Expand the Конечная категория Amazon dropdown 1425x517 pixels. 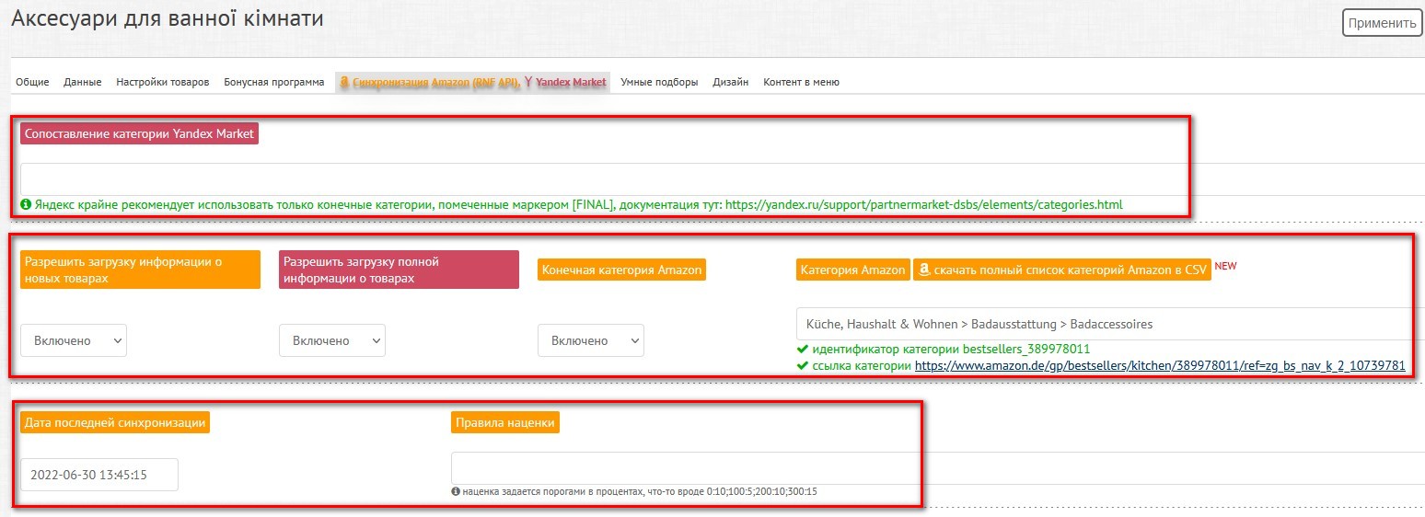click(x=591, y=340)
